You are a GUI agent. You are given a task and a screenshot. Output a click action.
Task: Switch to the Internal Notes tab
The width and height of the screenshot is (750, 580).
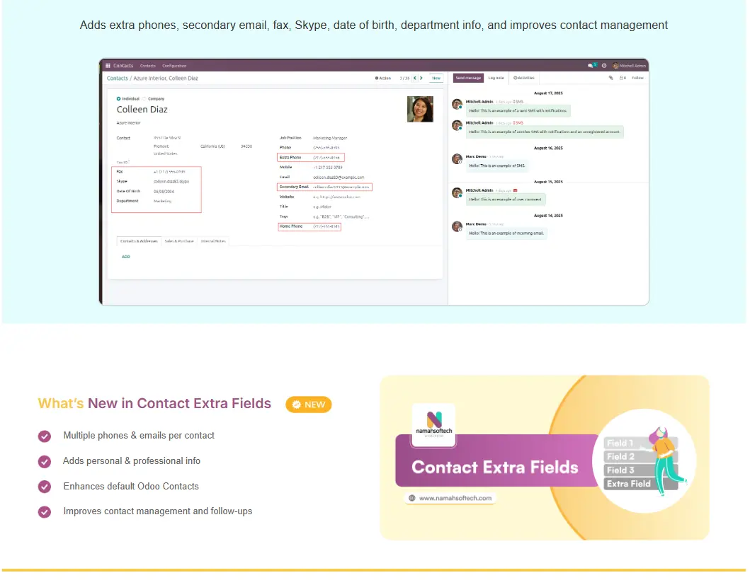pyautogui.click(x=213, y=241)
